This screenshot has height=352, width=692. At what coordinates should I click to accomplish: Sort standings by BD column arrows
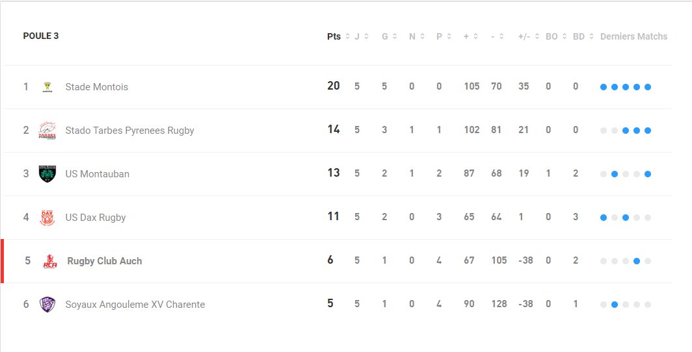[591, 36]
